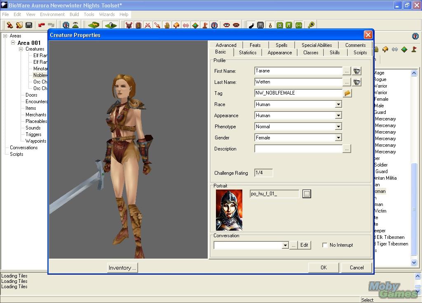Collapse the Creatures tree node

tap(21, 49)
